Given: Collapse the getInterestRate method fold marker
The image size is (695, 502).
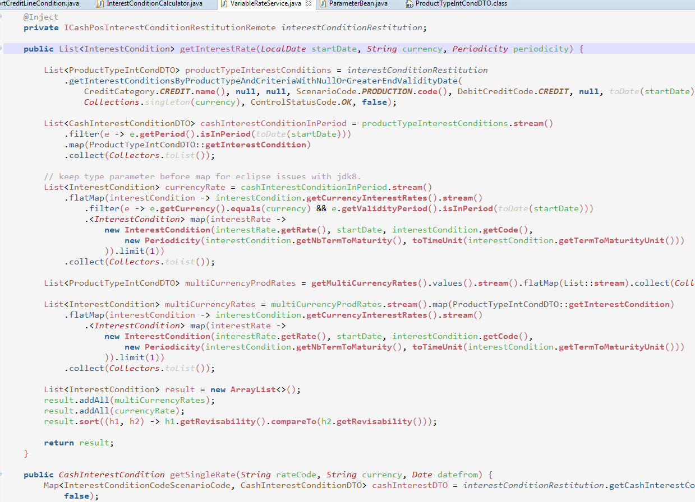Looking at the screenshot, I should (2, 49).
